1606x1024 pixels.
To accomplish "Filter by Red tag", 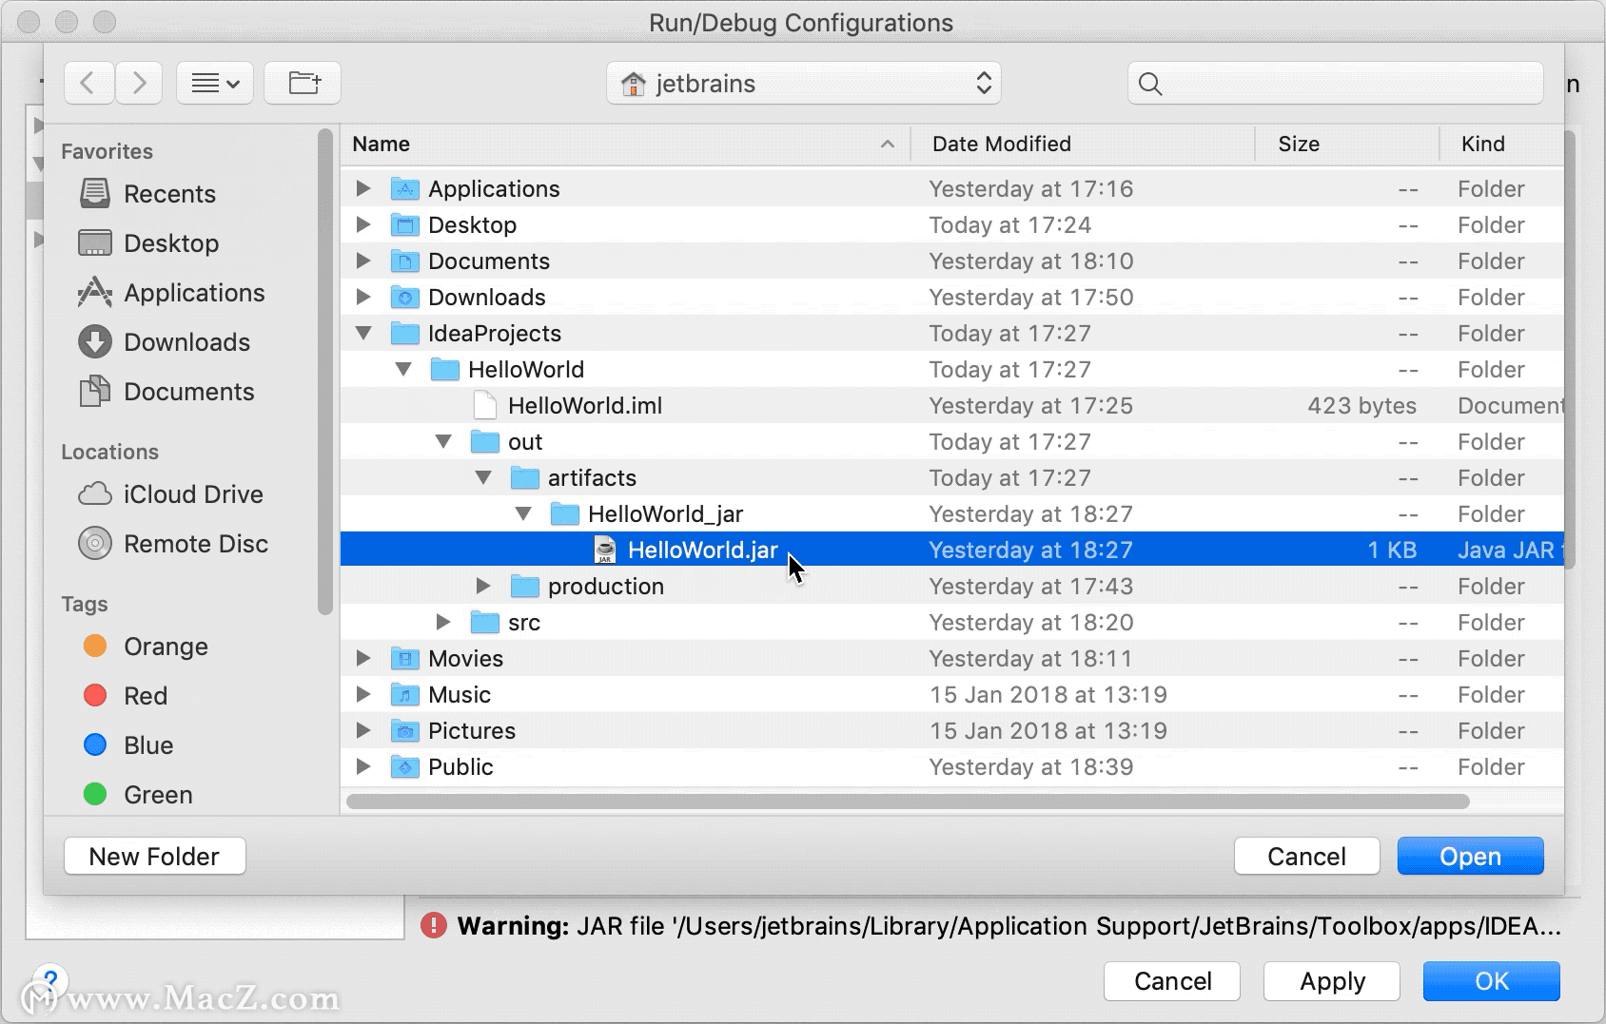I will [x=126, y=696].
